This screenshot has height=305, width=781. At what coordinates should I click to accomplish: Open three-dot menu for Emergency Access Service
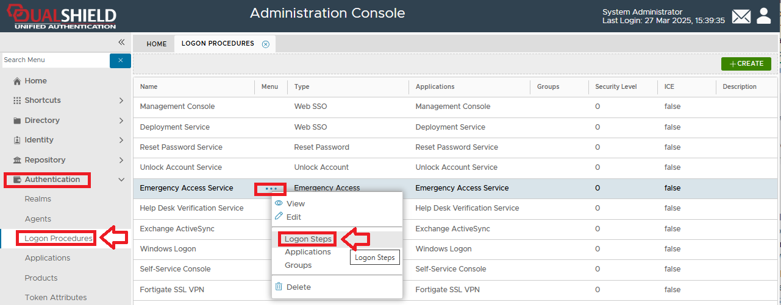271,189
